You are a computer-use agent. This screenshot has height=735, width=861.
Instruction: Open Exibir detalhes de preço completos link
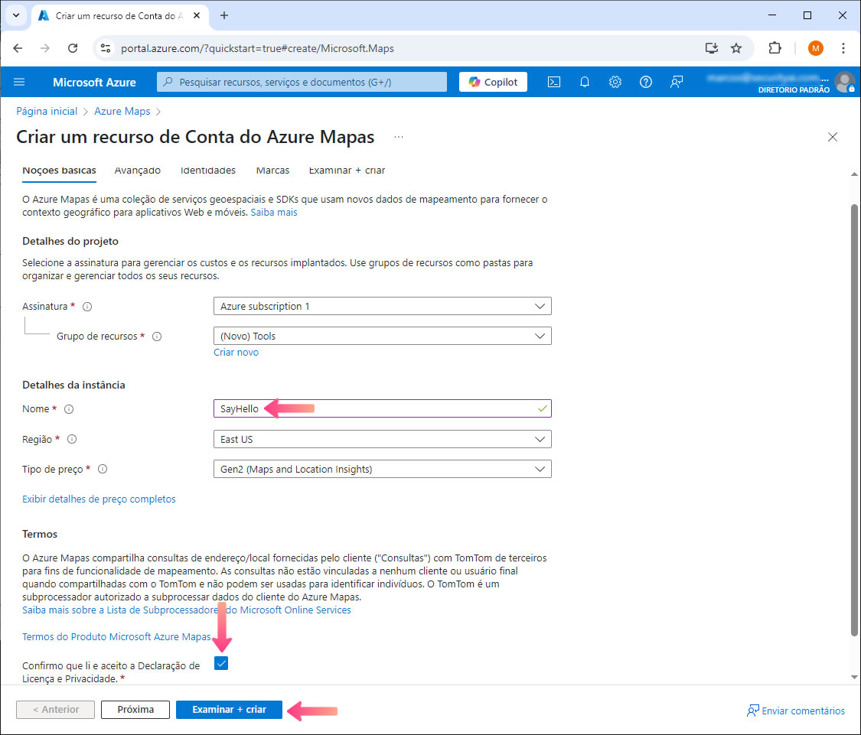click(x=99, y=499)
